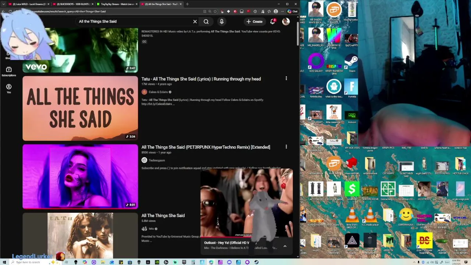
Task: Open the Tatu Lyrics Running through my head title
Action: [201, 79]
